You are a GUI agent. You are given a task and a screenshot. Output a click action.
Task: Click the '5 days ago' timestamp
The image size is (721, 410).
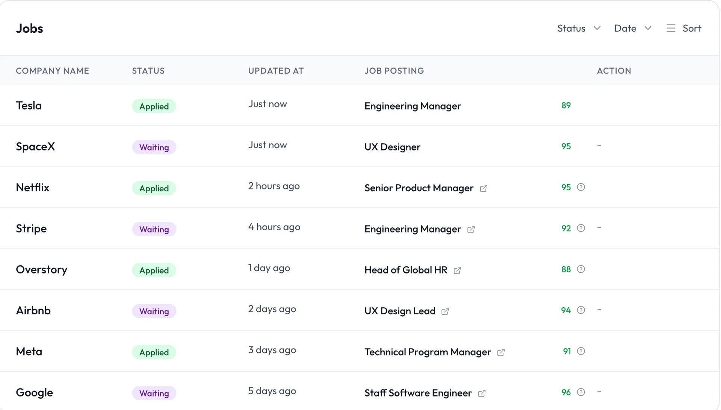pos(272,391)
